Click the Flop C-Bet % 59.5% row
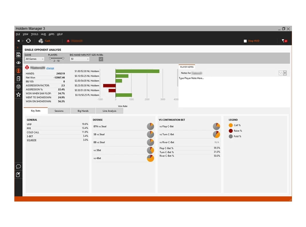Viewport: 306px width, 227px height. [190, 148]
